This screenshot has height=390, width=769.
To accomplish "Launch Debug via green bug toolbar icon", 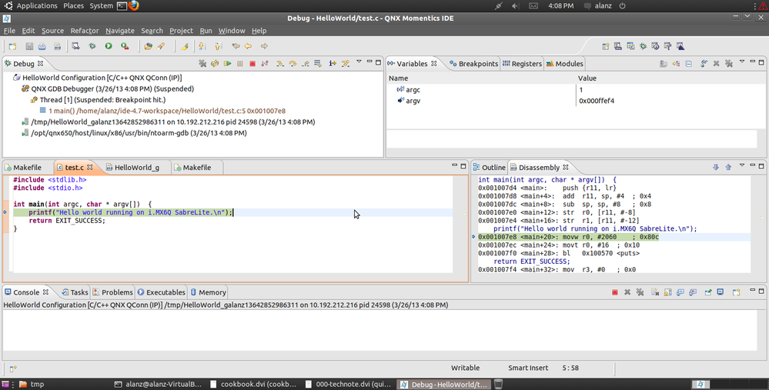I will click(92, 46).
